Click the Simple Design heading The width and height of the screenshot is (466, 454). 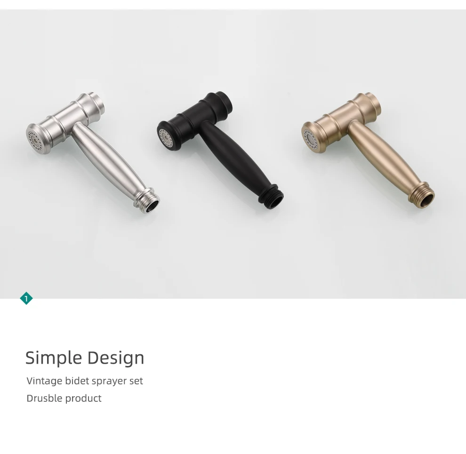(x=85, y=358)
